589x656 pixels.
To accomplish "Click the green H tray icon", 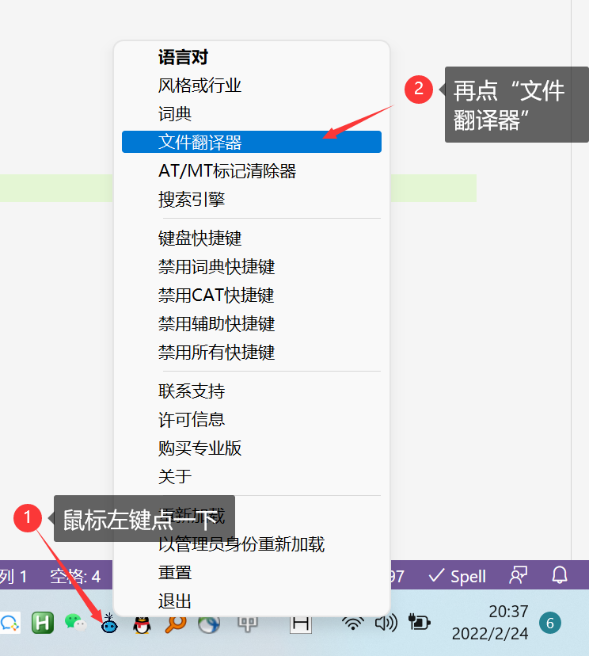I will (43, 624).
